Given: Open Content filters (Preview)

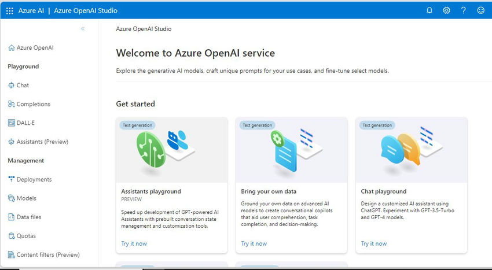Looking at the screenshot, I should pyautogui.click(x=43, y=254).
